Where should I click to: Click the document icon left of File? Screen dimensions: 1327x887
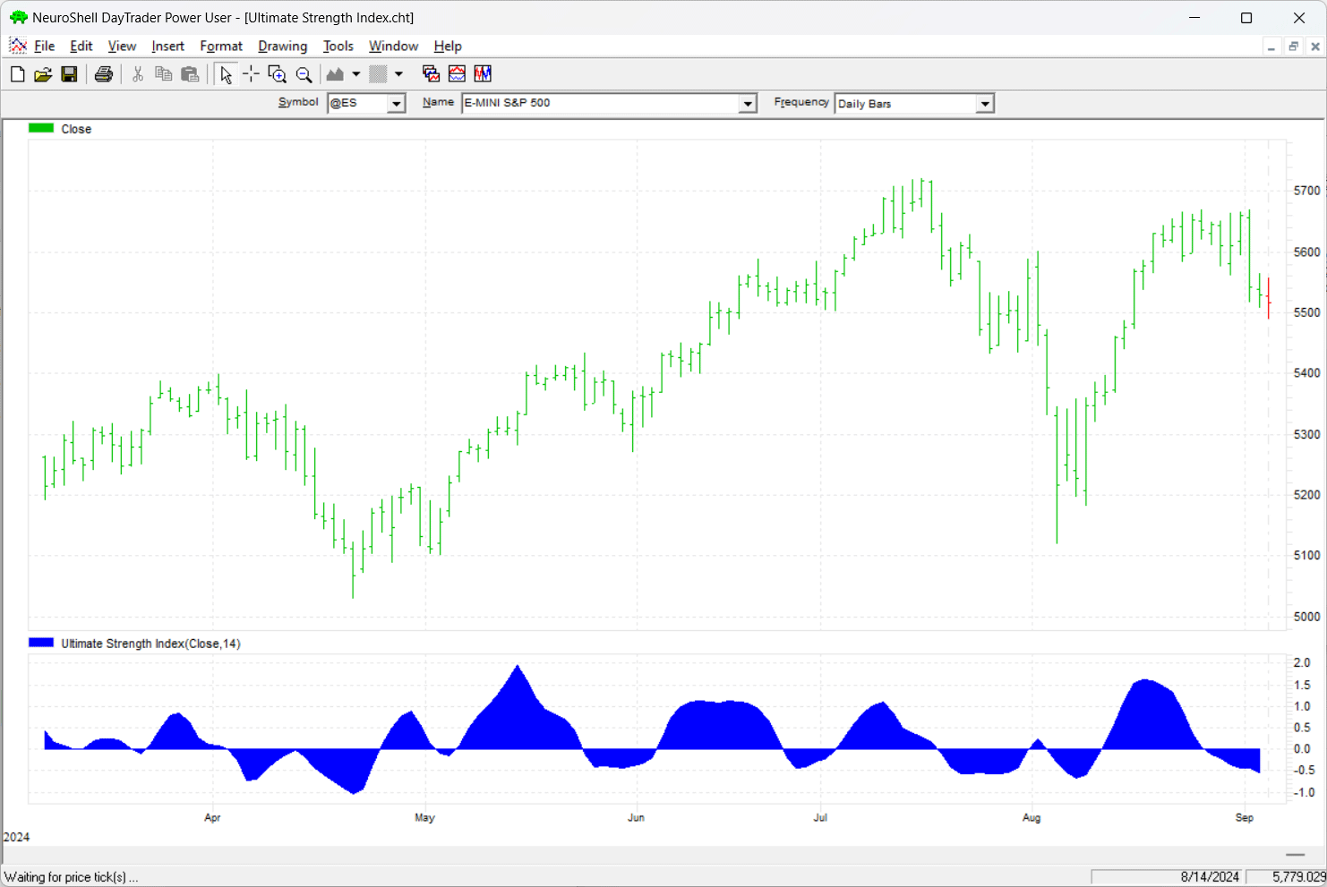click(17, 46)
